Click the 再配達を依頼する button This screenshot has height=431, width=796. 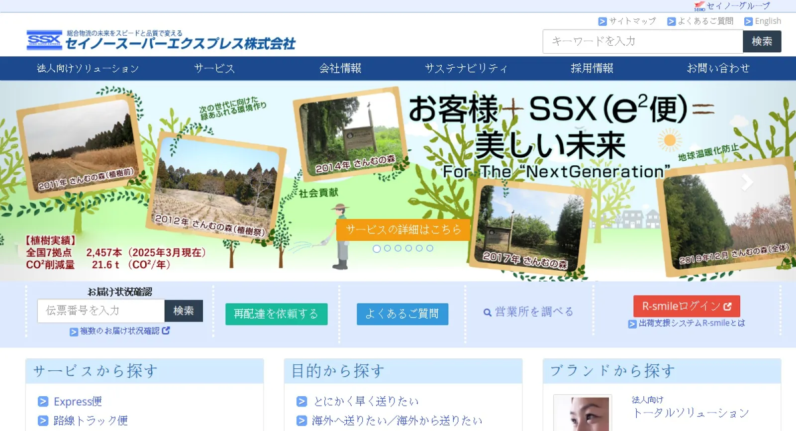277,314
